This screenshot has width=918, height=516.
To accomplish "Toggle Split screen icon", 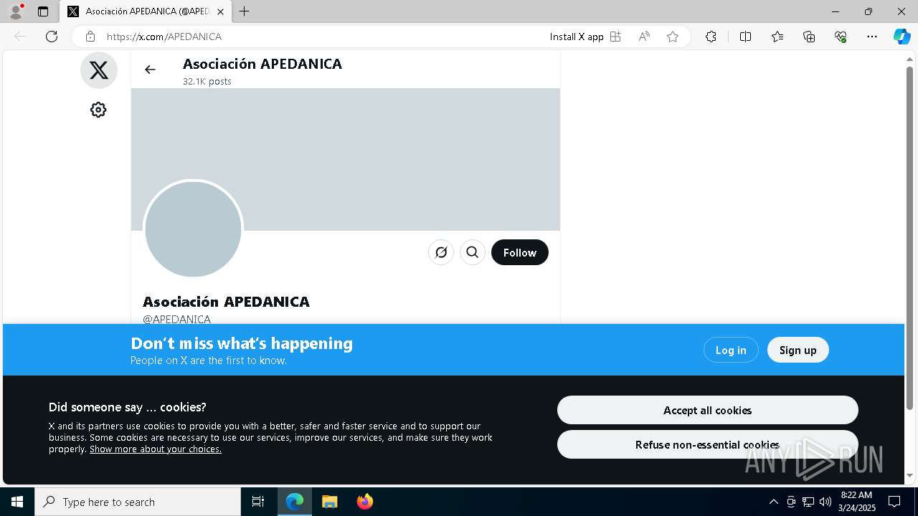I will click(x=745, y=37).
